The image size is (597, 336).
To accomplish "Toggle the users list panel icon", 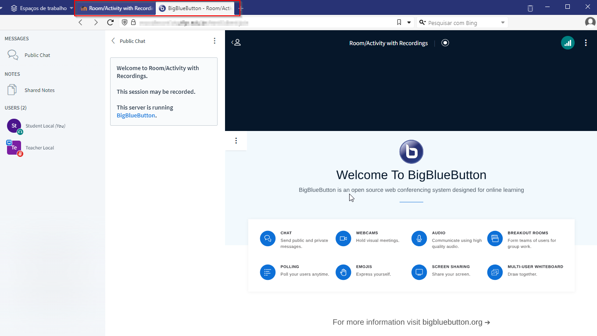I will pos(236,42).
